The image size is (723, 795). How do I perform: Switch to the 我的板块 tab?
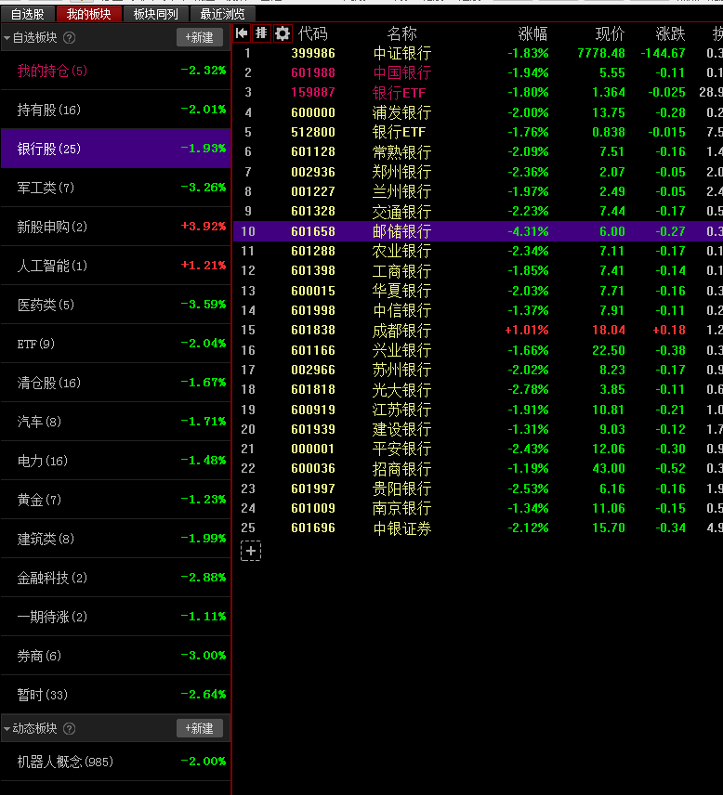pos(89,14)
